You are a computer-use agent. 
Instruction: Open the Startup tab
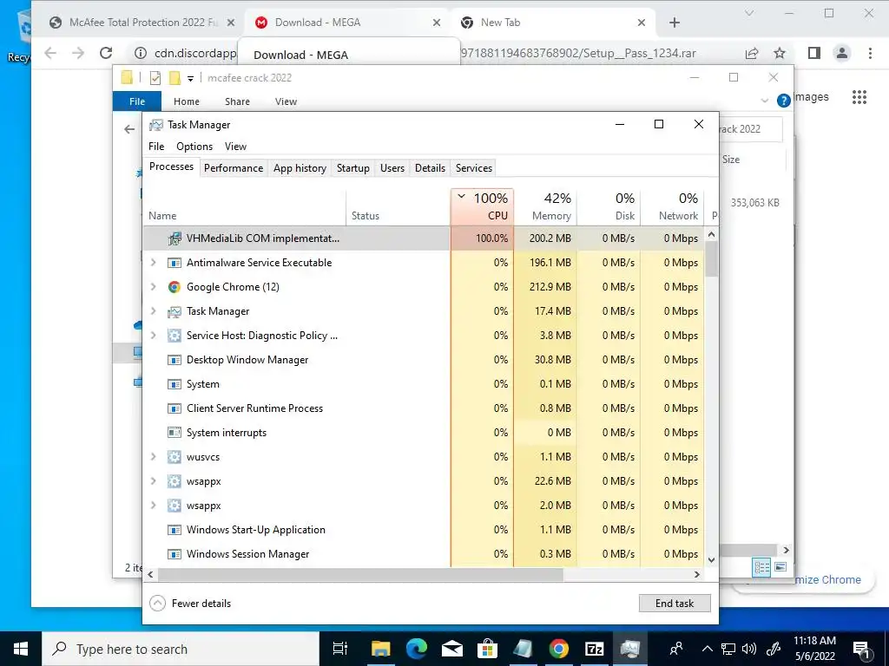coord(353,168)
